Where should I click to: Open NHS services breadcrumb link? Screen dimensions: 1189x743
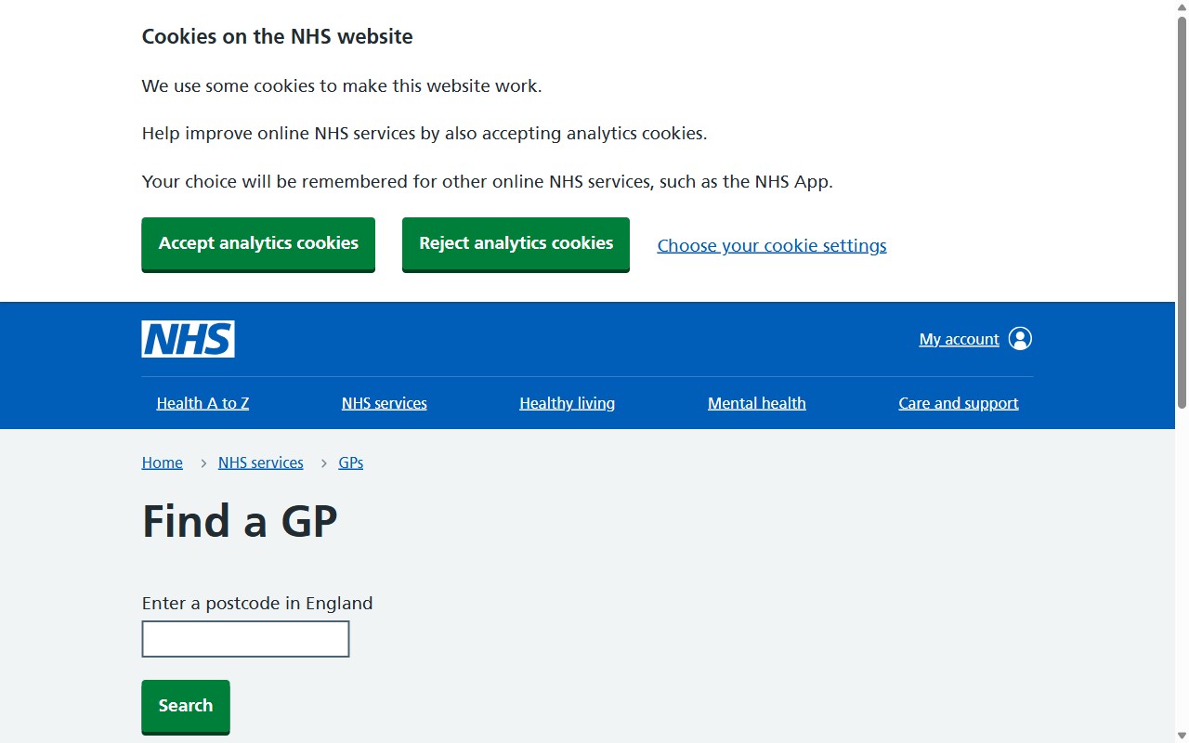(261, 463)
